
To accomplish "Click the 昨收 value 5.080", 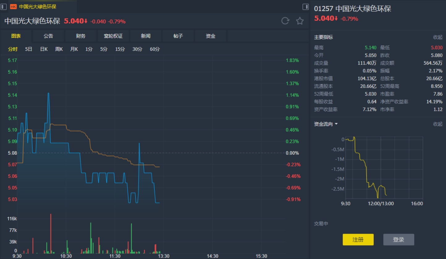I will point(437,56).
